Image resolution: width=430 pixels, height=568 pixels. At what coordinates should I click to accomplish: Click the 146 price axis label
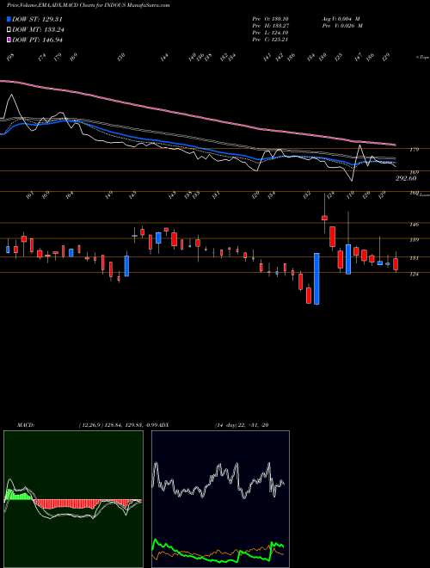[415, 225]
